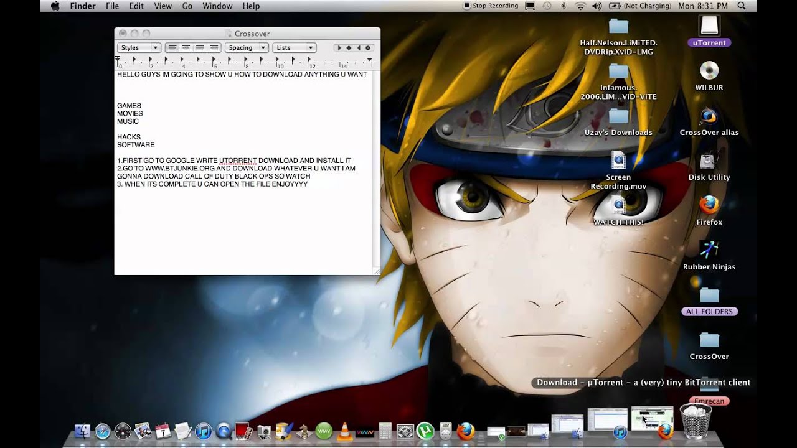Click the SOFTWARE line in the document
This screenshot has width=797, height=448.
pos(136,145)
